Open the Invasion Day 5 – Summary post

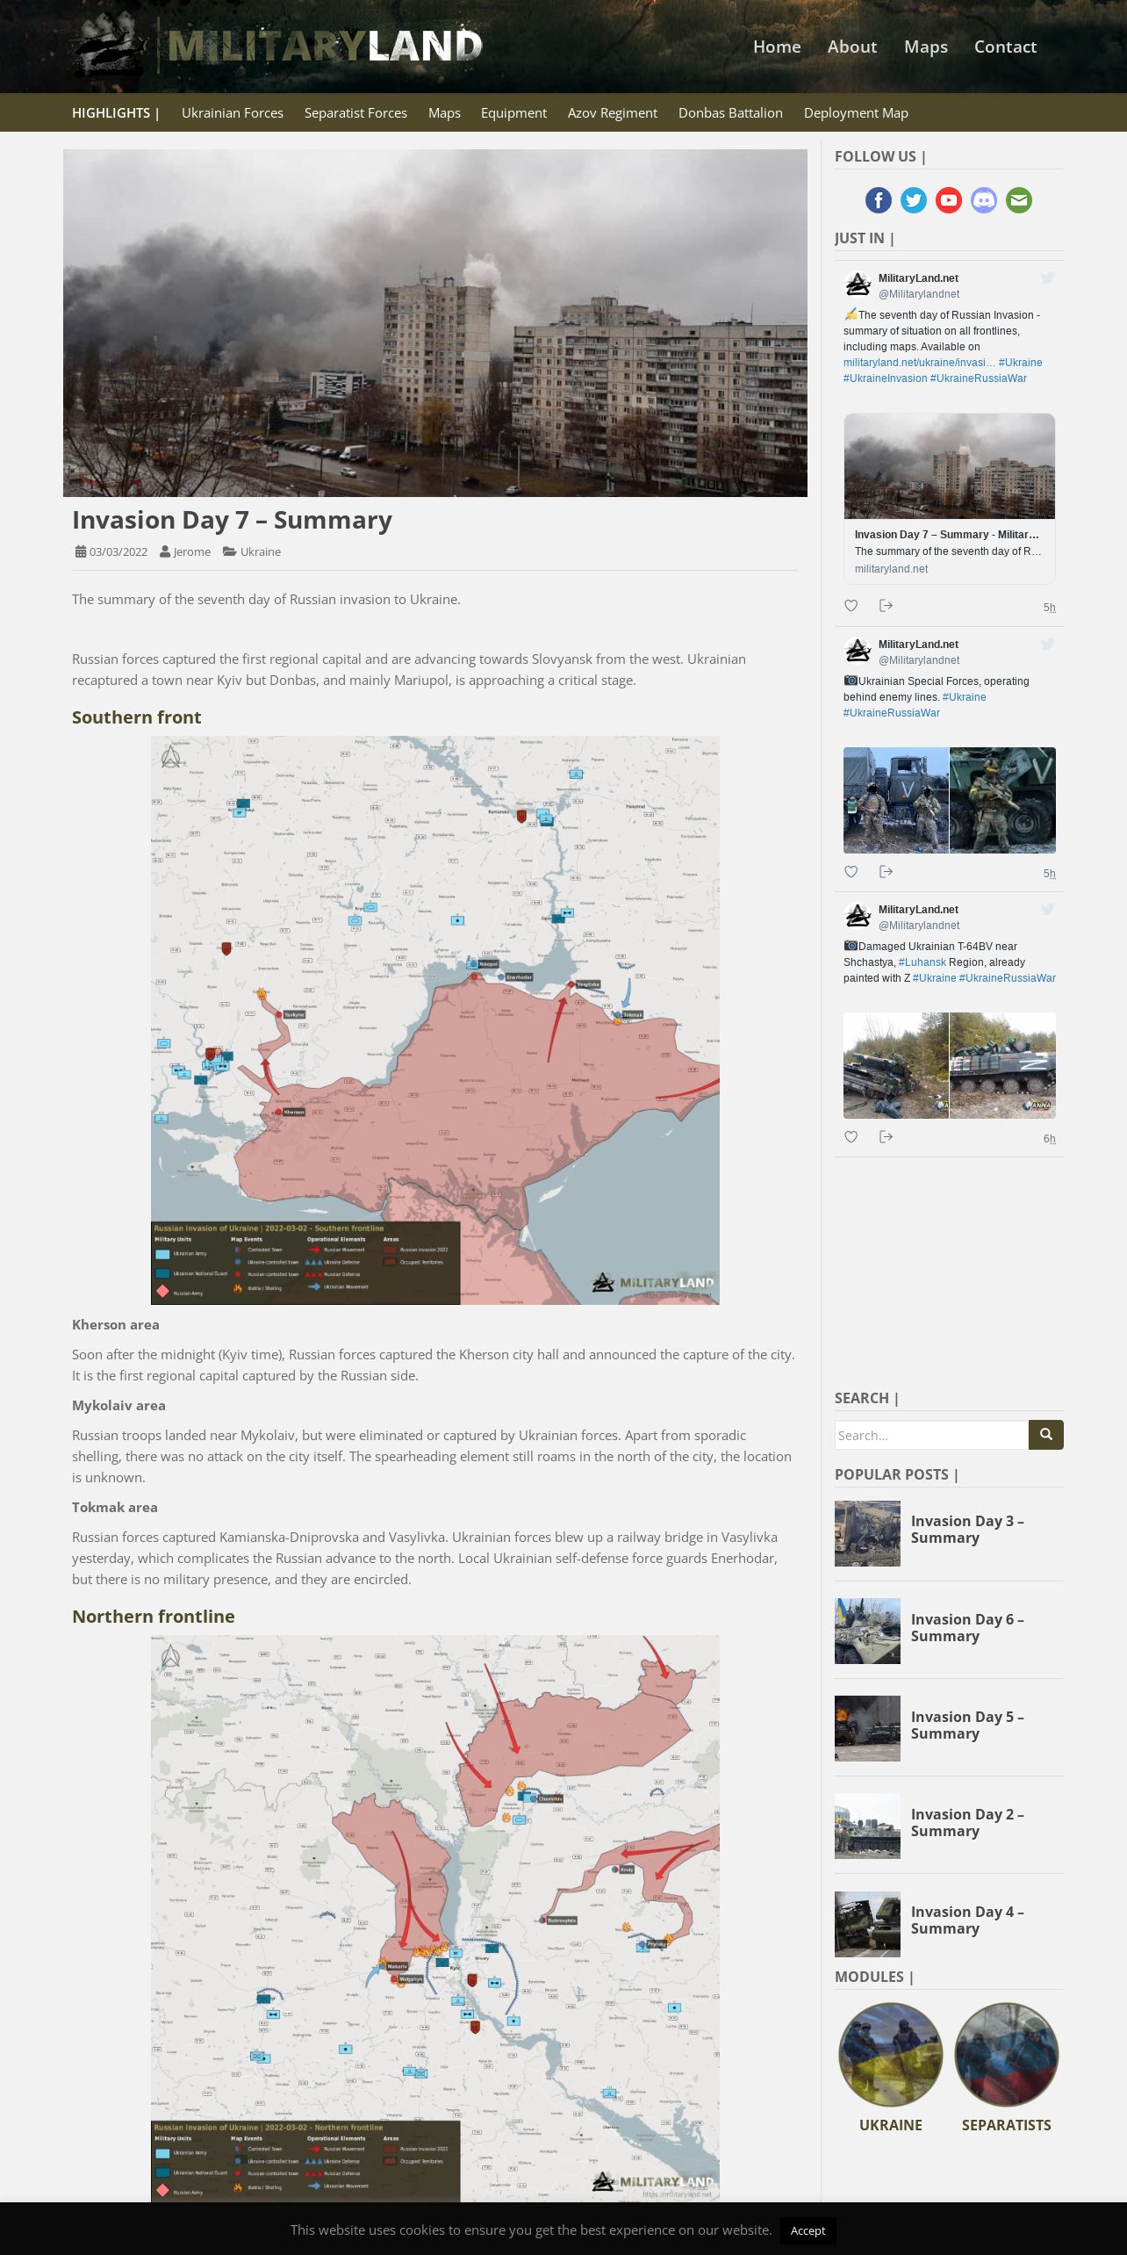coord(967,1725)
